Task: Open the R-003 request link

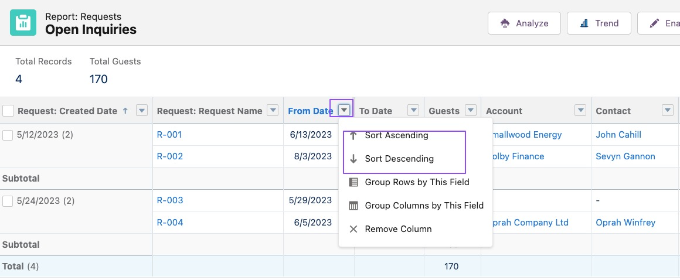Action: 170,200
